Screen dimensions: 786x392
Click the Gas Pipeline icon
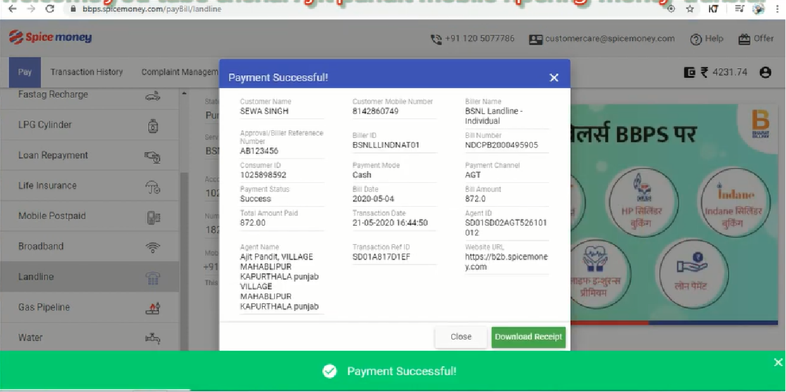(x=153, y=307)
